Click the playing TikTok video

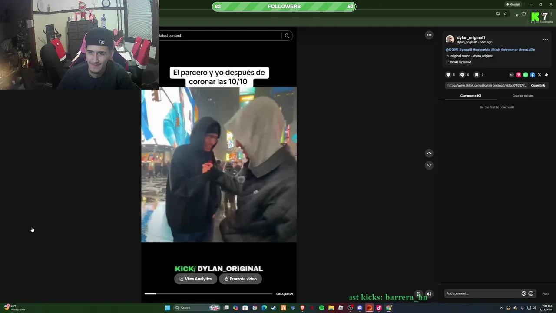219,164
